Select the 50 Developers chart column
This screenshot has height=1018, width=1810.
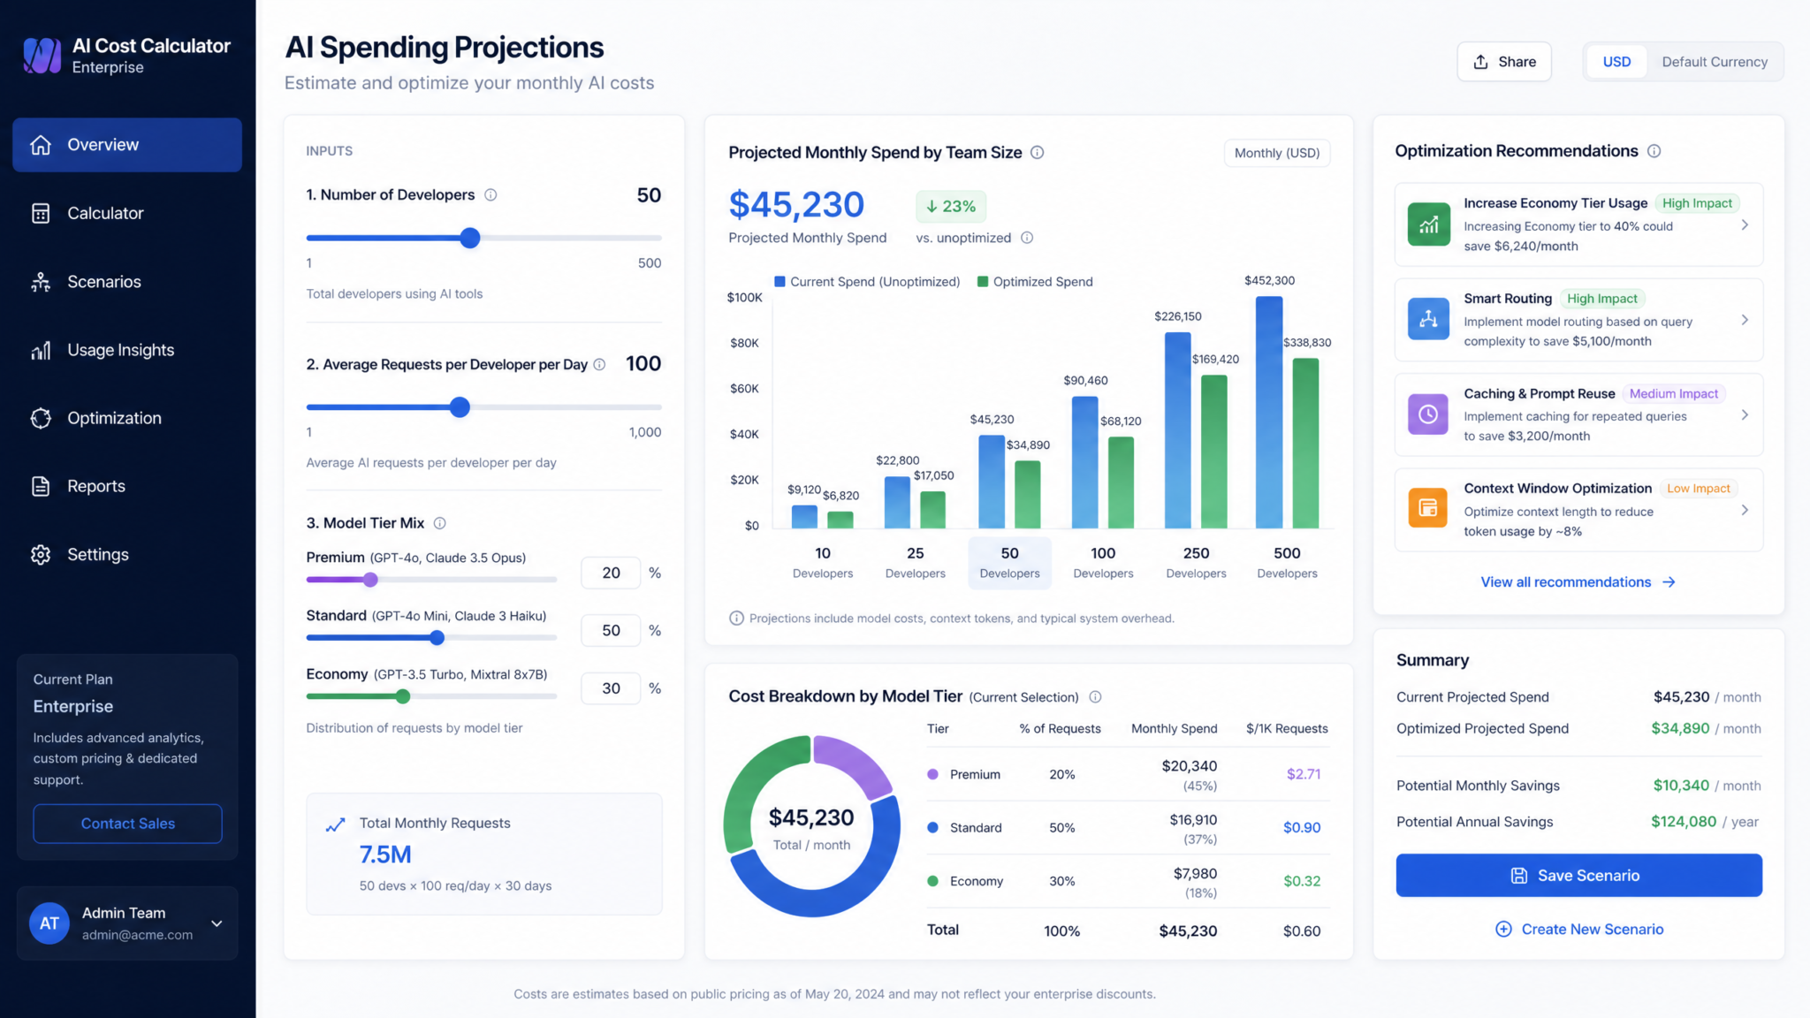tap(1009, 562)
